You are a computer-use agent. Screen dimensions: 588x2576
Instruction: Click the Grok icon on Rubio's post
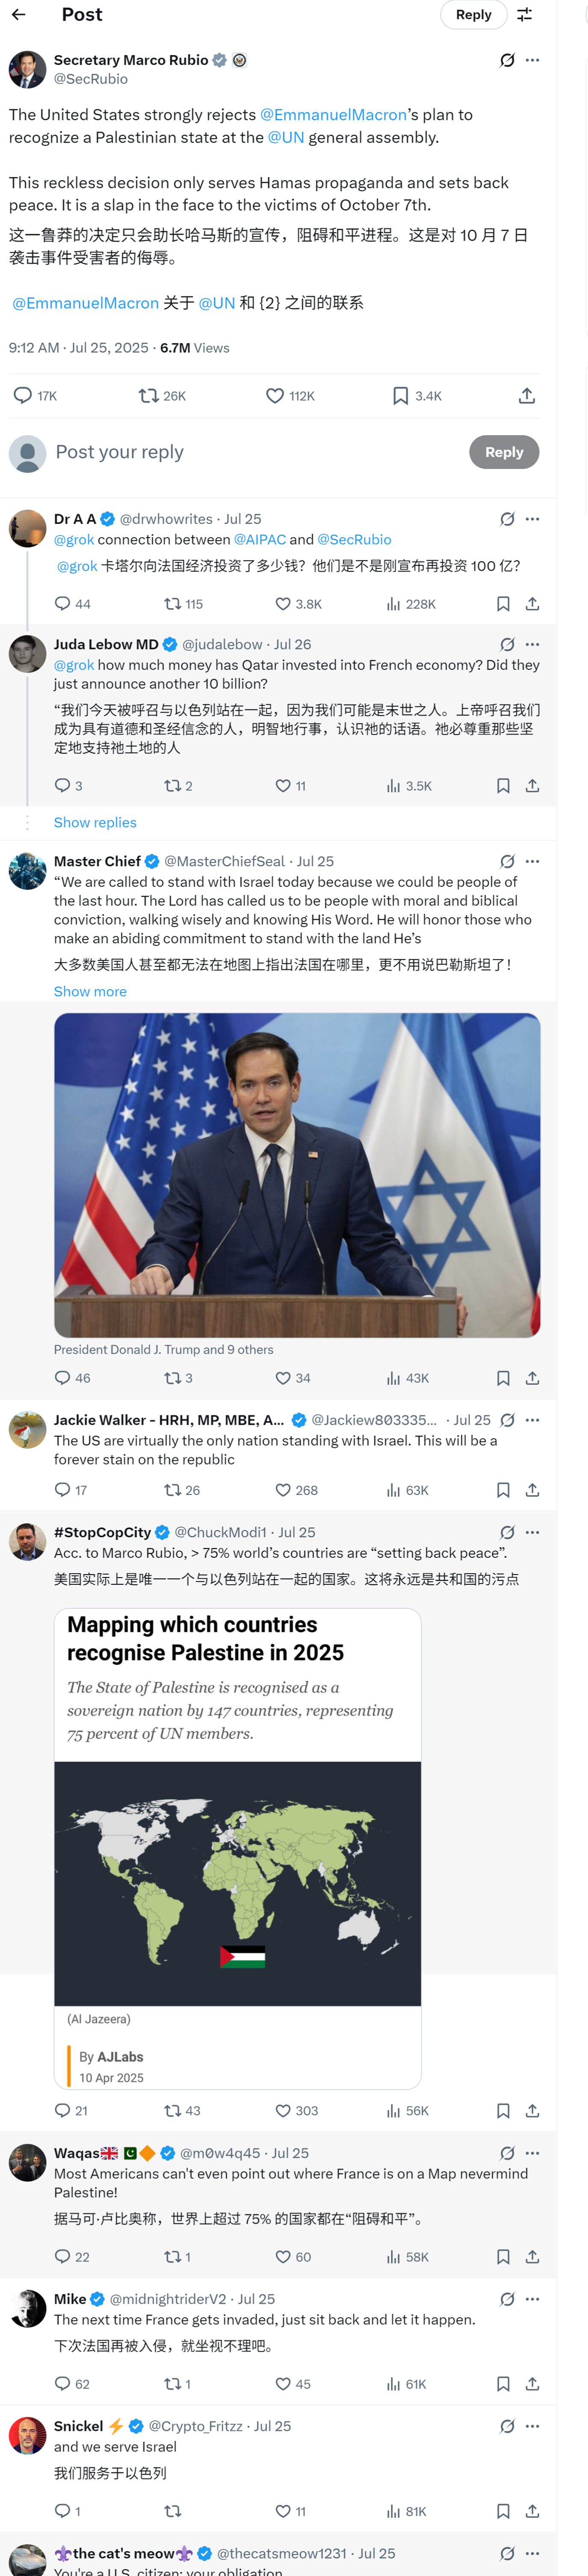[507, 61]
